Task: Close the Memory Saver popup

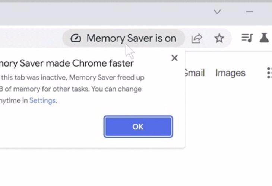Action: click(x=174, y=58)
